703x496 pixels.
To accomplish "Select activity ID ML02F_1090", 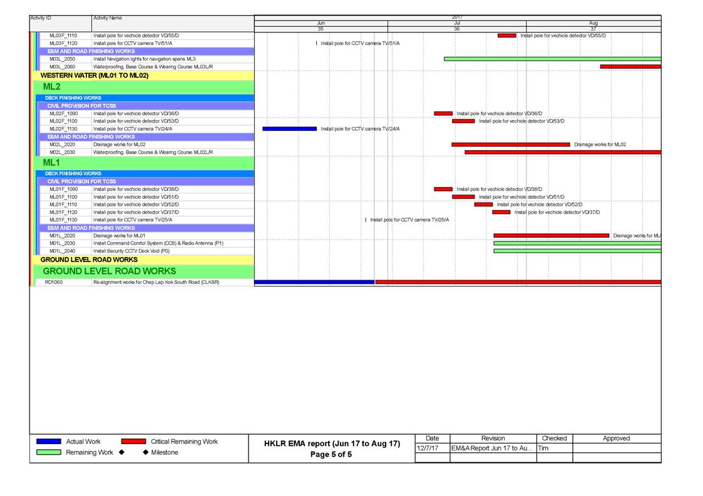I will point(64,113).
